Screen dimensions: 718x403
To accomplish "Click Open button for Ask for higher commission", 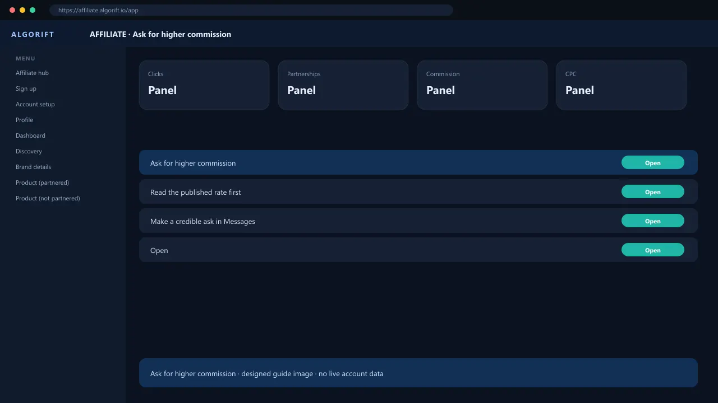I will (x=652, y=163).
